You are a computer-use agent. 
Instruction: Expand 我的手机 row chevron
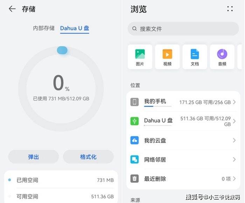point(234,102)
